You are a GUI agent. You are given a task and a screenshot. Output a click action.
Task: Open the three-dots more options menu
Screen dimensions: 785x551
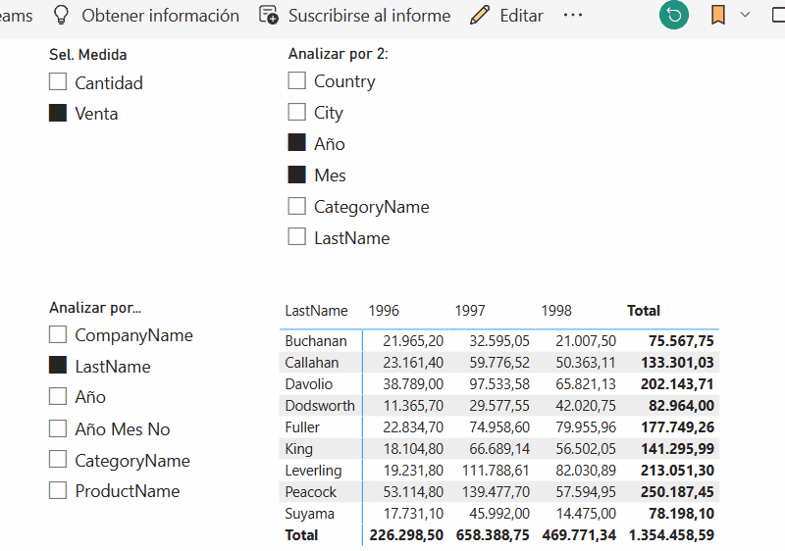573,15
